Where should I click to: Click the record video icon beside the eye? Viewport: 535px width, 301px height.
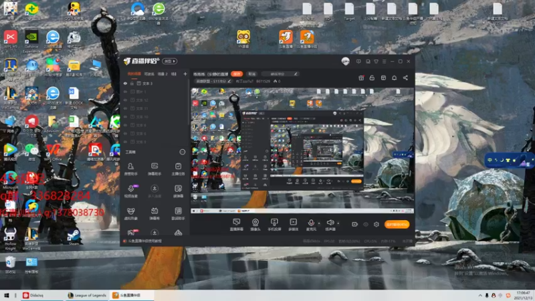pos(355,224)
